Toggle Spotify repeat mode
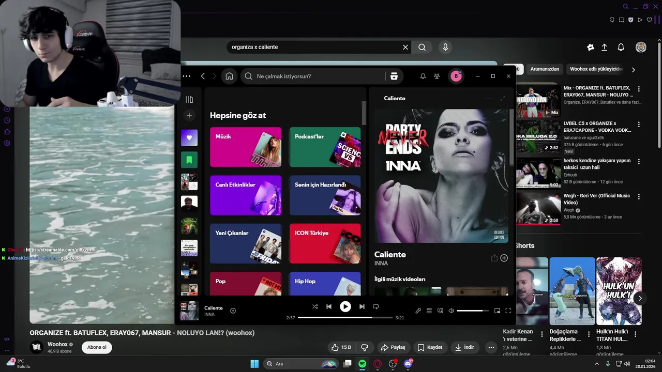Image resolution: width=662 pixels, height=372 pixels. (x=376, y=306)
